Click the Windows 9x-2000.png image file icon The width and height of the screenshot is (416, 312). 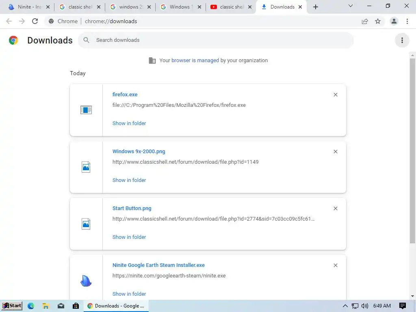pos(86,167)
